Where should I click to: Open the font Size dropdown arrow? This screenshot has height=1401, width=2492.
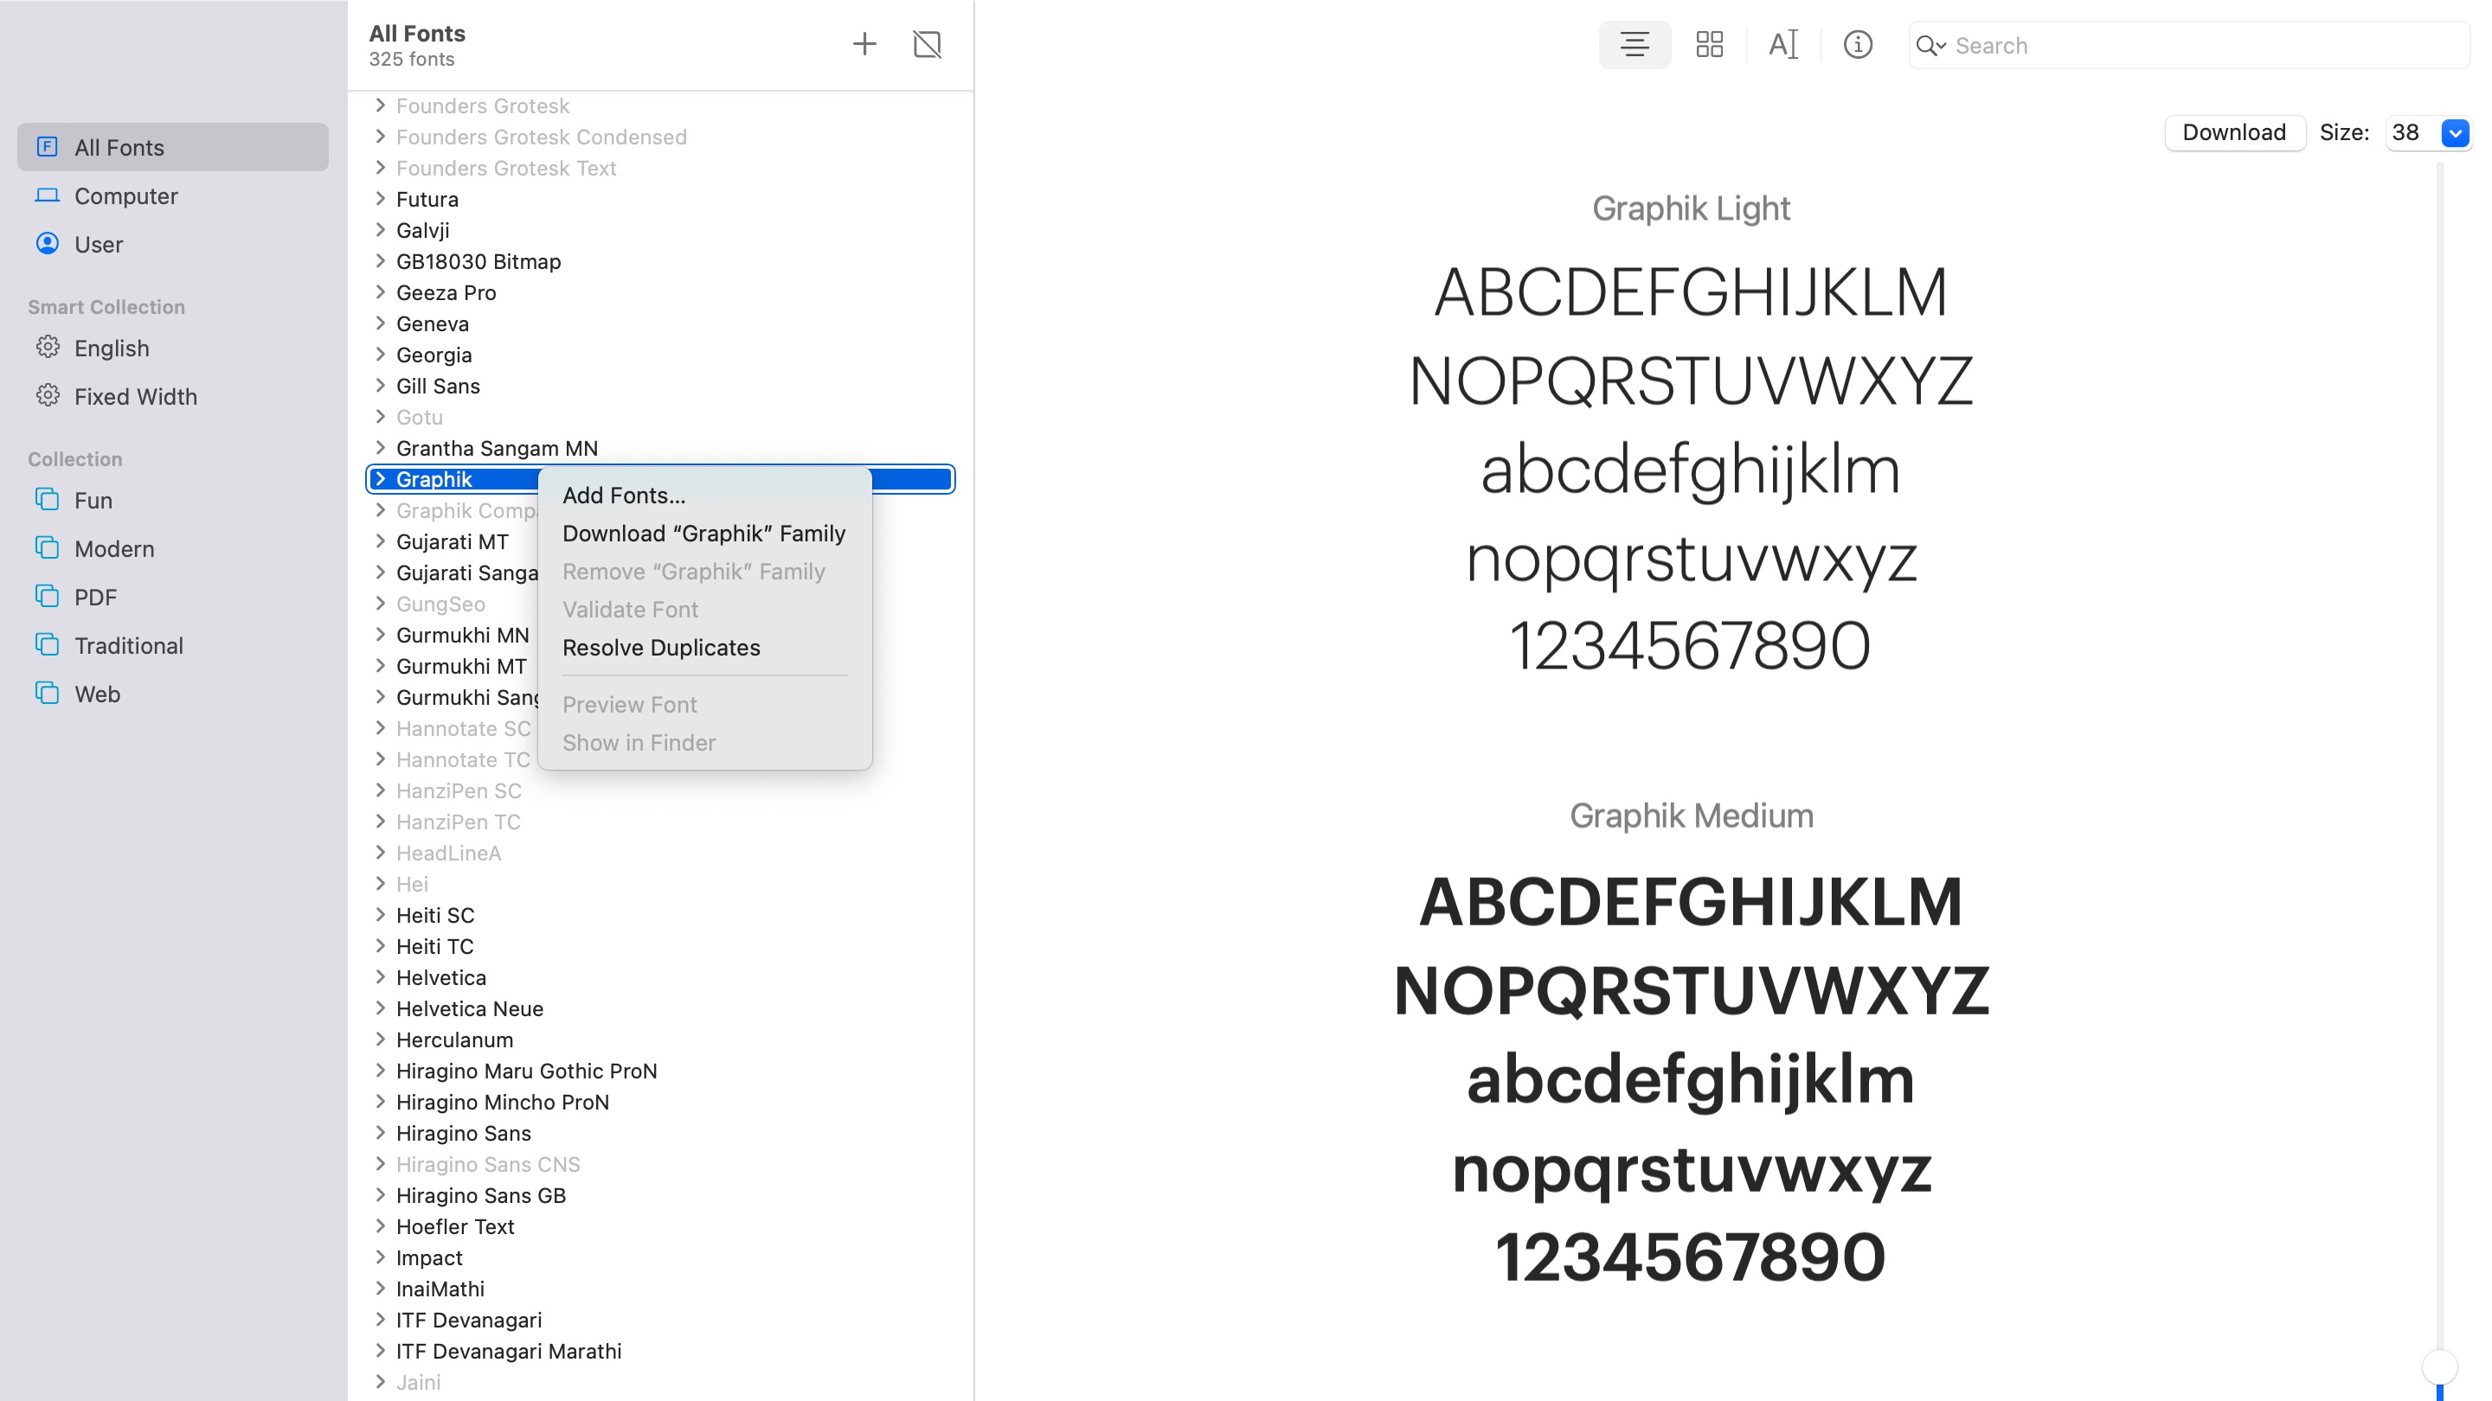tap(2454, 132)
